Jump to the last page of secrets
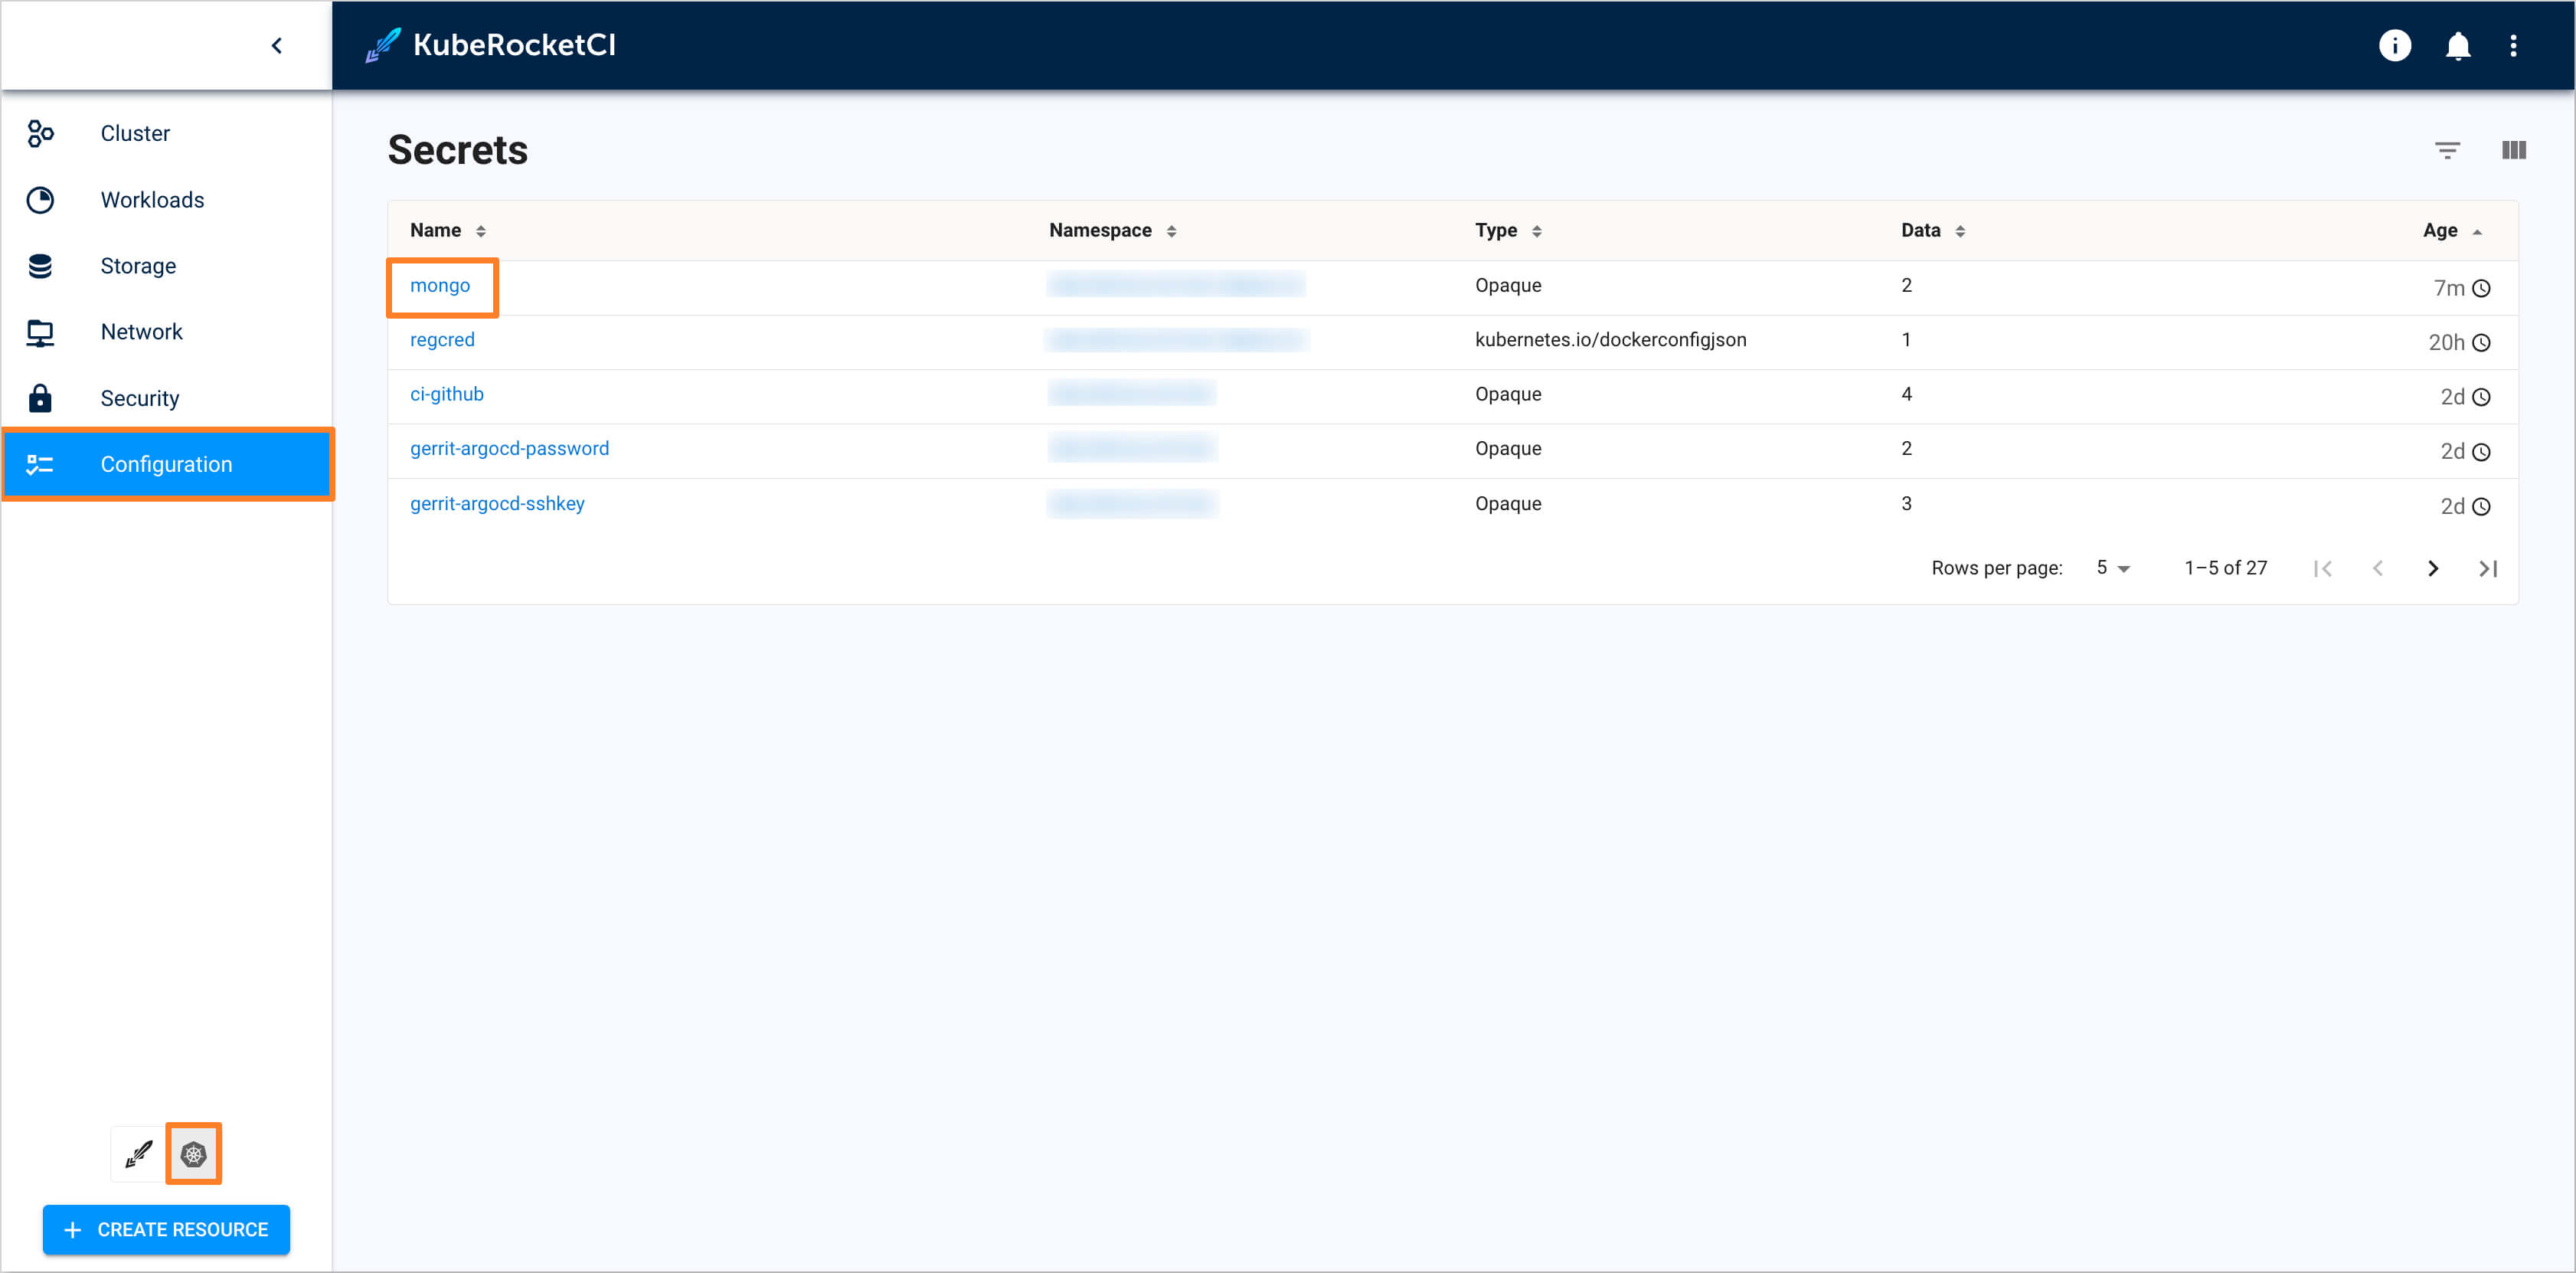 point(2488,568)
